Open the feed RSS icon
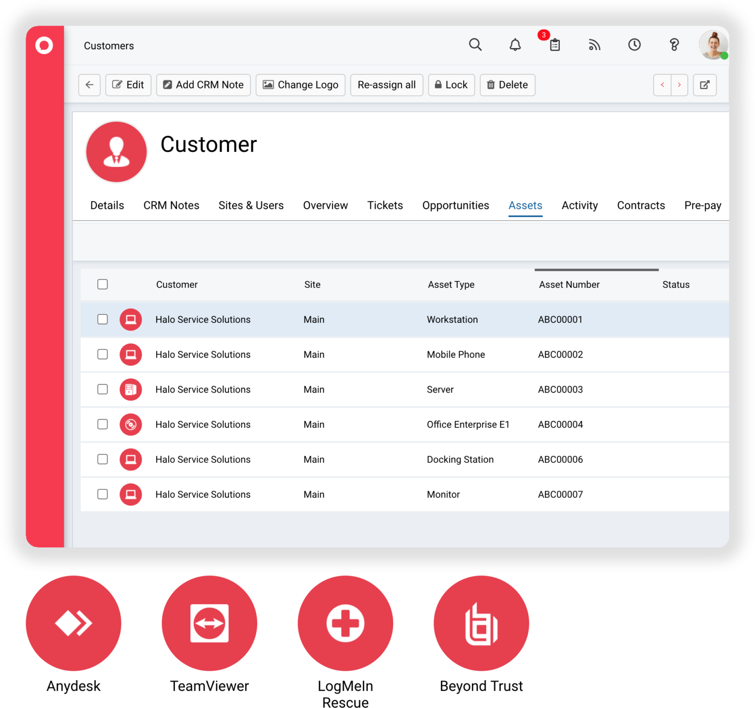The width and height of the screenshot is (755, 708). [x=594, y=45]
